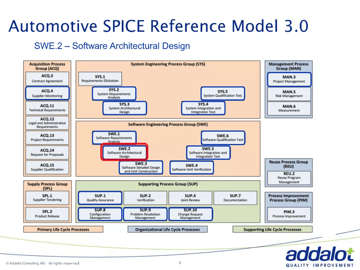Click the Acquisition Process Group (ACQ) heading
The height and width of the screenshot is (270, 360).
coord(47,66)
